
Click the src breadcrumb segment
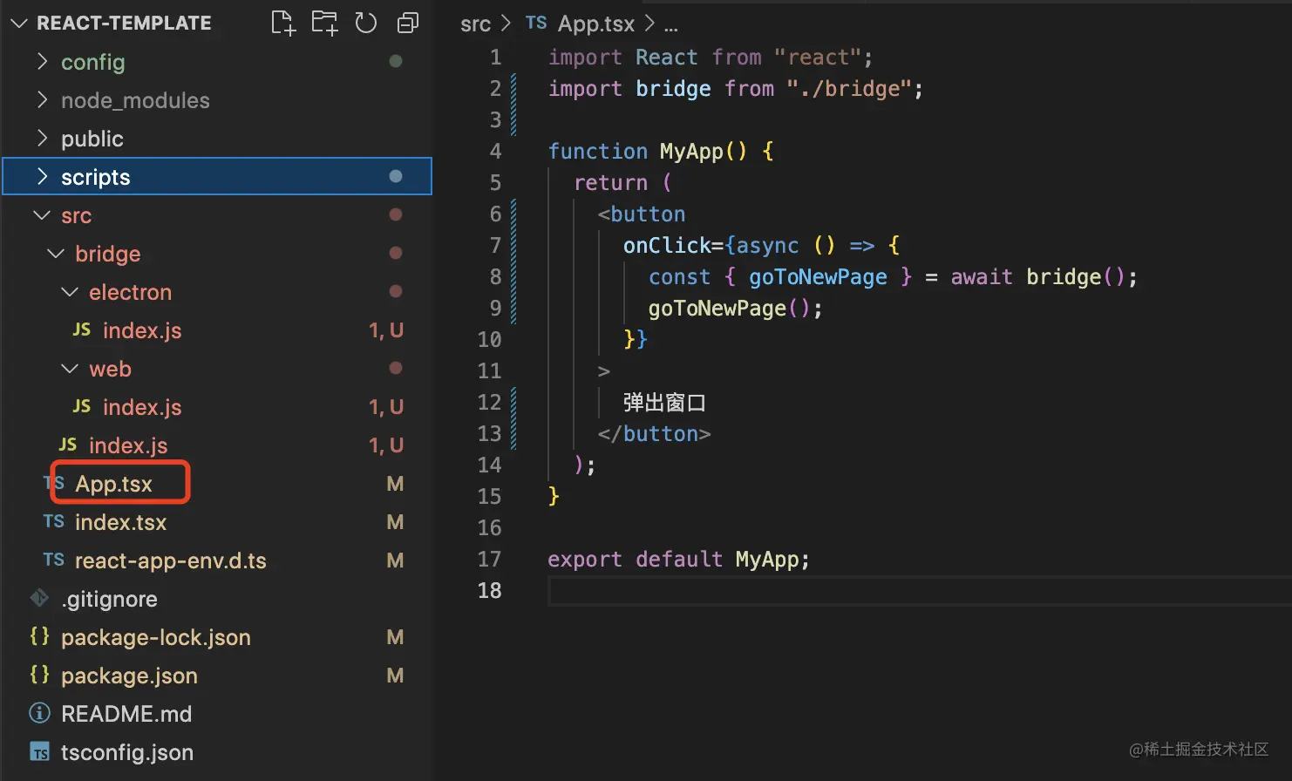pyautogui.click(x=476, y=24)
